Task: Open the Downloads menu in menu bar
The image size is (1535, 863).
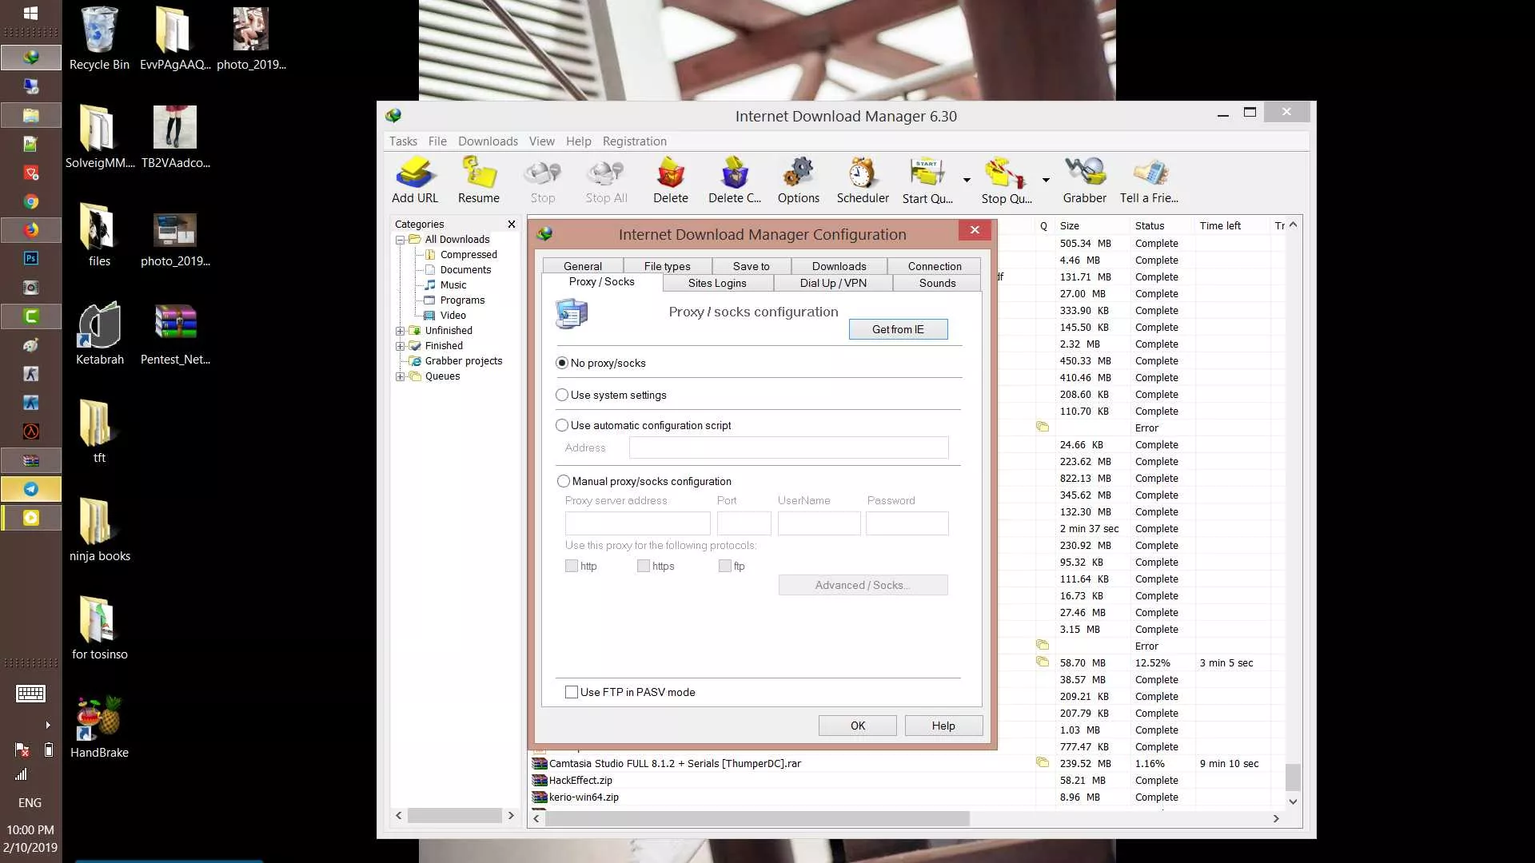Action: (x=488, y=141)
